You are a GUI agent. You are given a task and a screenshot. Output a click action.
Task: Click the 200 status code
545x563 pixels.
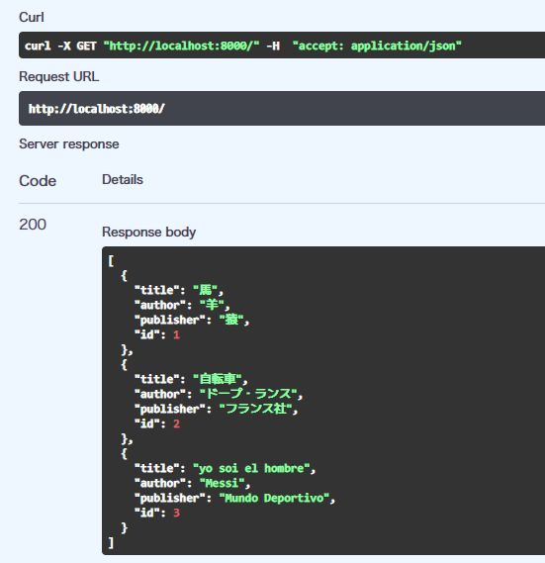(33, 225)
